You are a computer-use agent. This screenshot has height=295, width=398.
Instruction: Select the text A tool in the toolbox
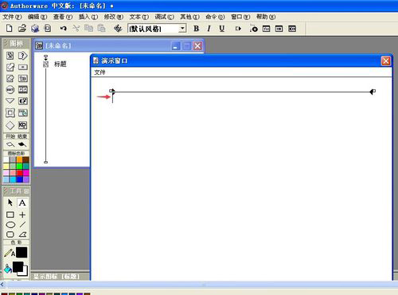22,203
